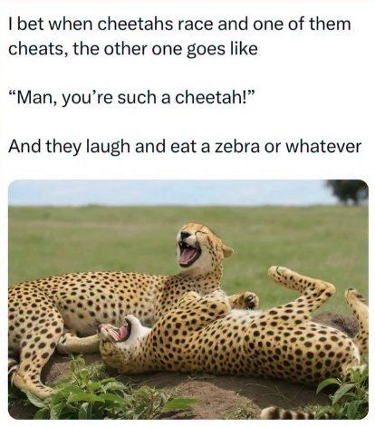Click the blurred green grass field background
The image size is (375, 427).
pyautogui.click(x=120, y=238)
